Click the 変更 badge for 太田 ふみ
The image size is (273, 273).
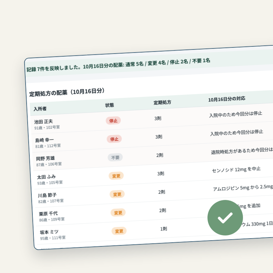[x=116, y=176]
